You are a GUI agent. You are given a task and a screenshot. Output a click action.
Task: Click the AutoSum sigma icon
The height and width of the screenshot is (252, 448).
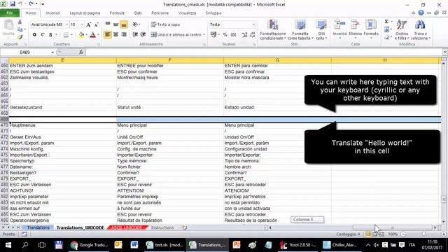pos(386,22)
